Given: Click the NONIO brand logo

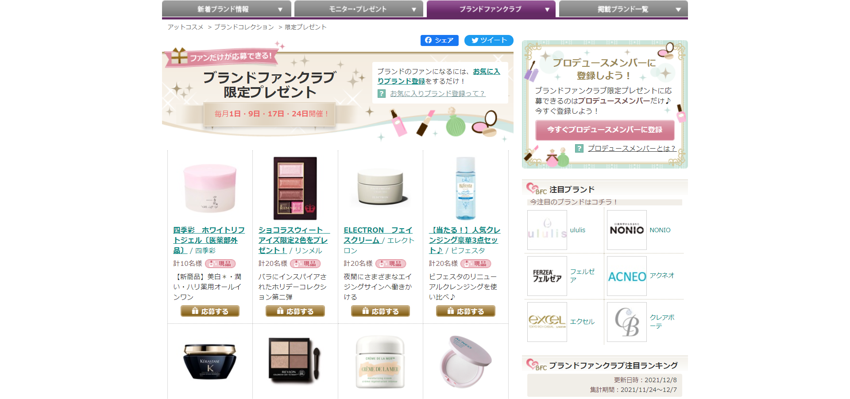Looking at the screenshot, I should pos(627,230).
